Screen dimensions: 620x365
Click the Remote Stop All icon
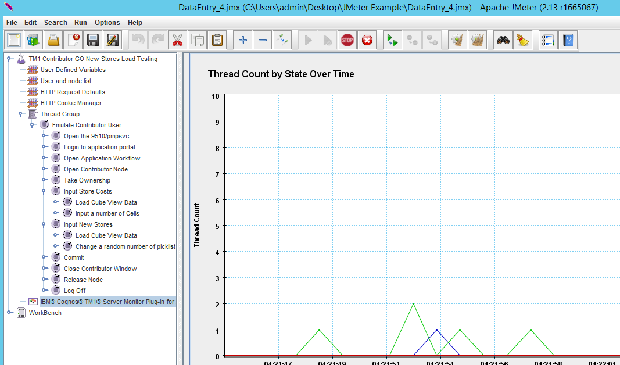click(413, 40)
